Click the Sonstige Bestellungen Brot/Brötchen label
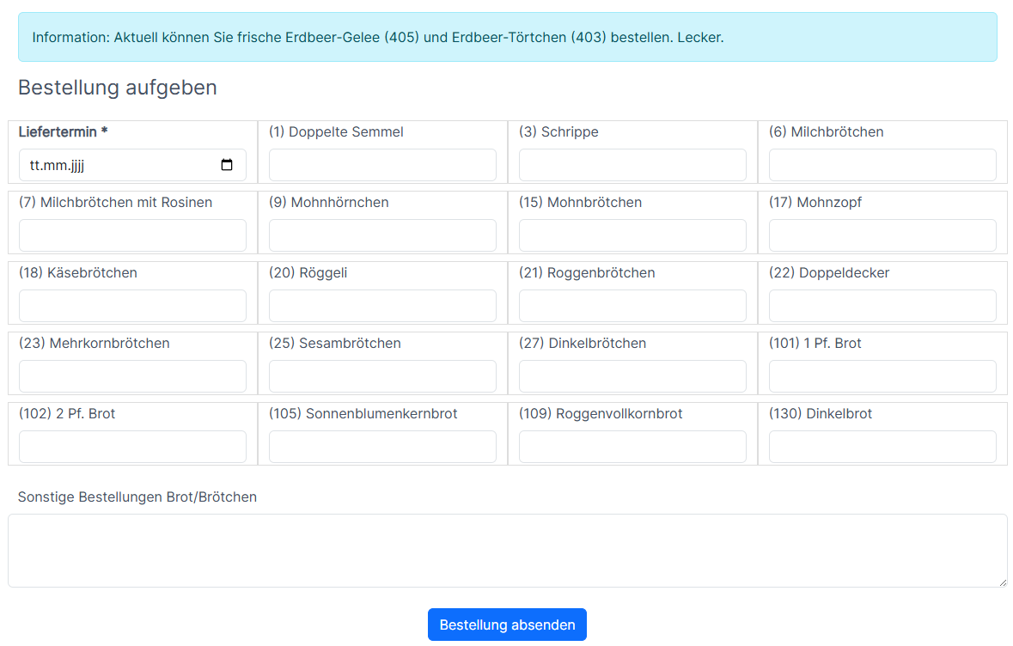This screenshot has height=646, width=1013. (137, 497)
